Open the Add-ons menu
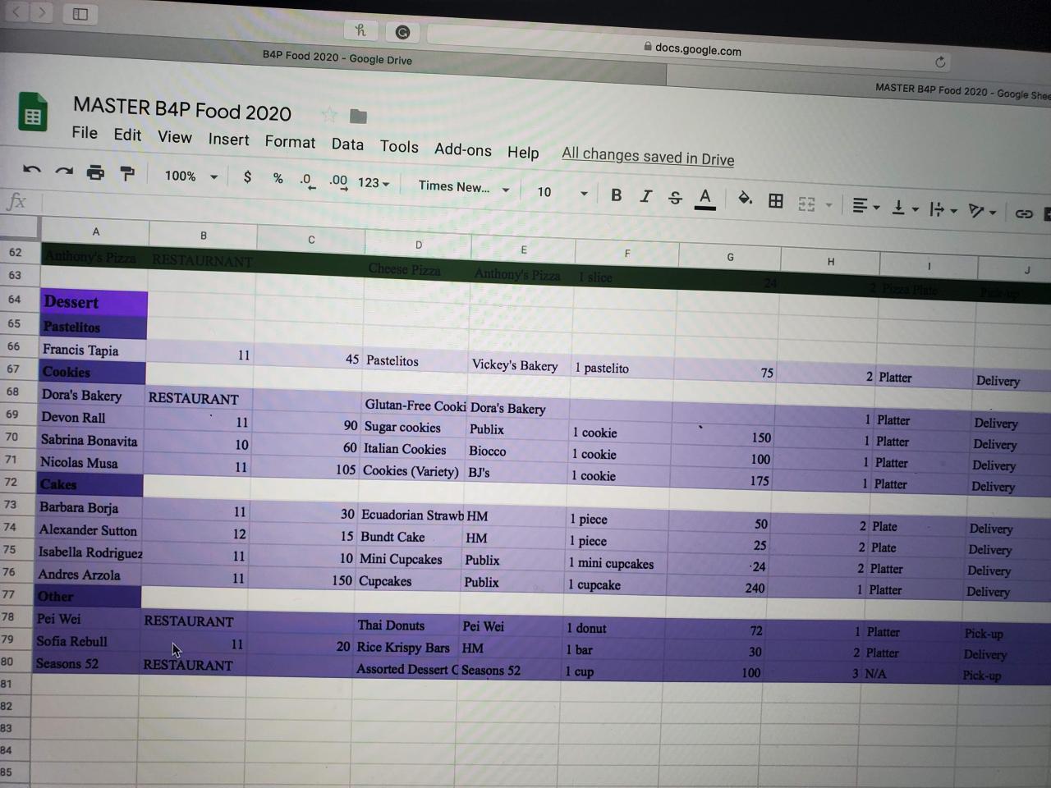This screenshot has width=1051, height=788. [463, 149]
